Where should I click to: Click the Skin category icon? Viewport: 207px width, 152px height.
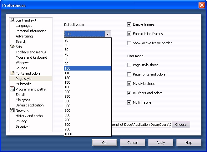[12, 47]
